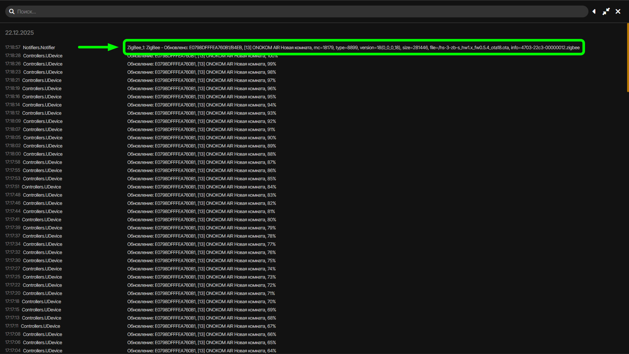Viewport: 629px width, 354px height.
Task: Click the left-pointing triangle arrow icon
Action: [x=594, y=12]
